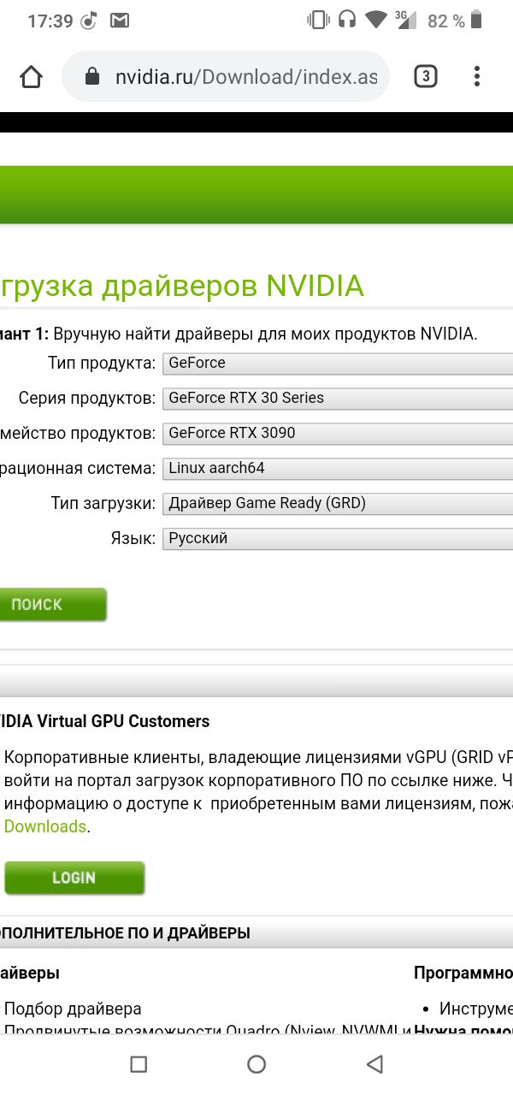
Task: Open the Драйвер Game Ready (GRD) dropdown
Action: point(338,504)
